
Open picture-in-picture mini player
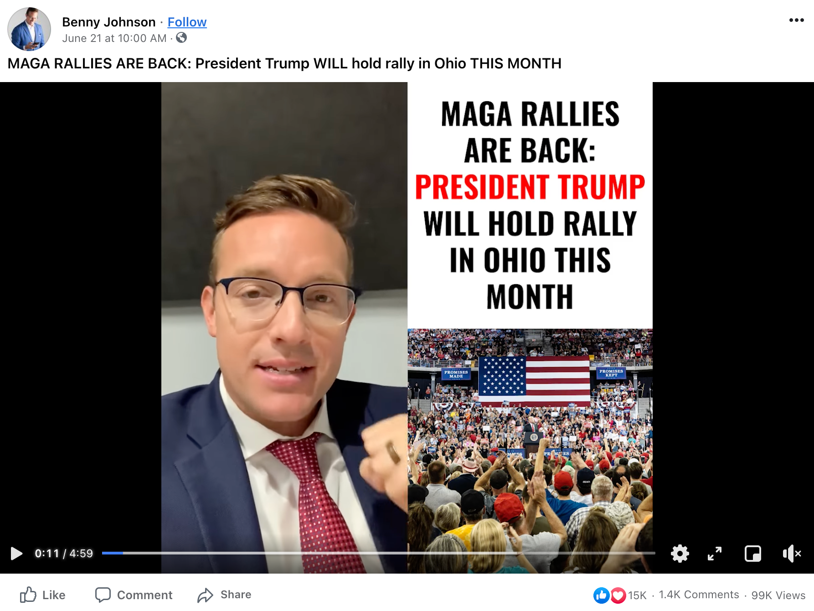click(752, 554)
